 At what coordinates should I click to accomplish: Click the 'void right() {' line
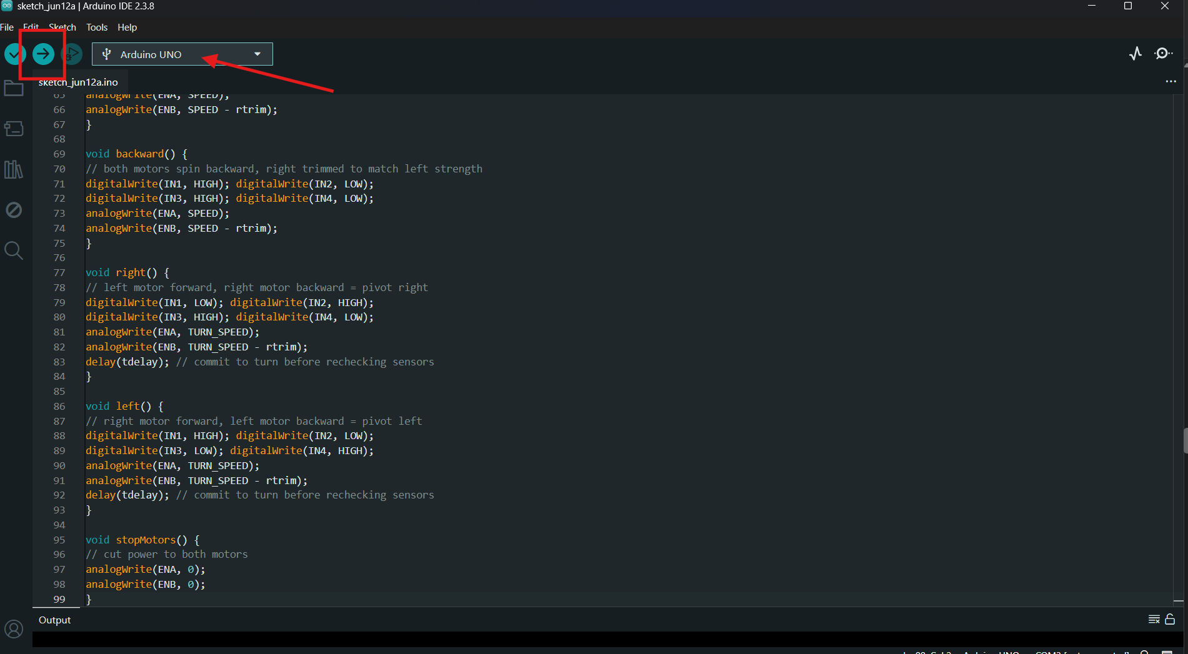pos(127,273)
